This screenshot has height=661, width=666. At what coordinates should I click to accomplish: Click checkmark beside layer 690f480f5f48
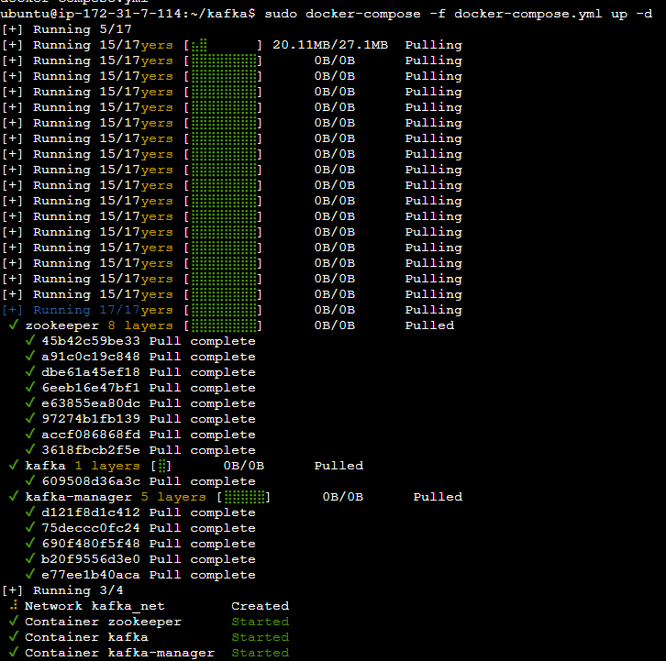pos(29,543)
